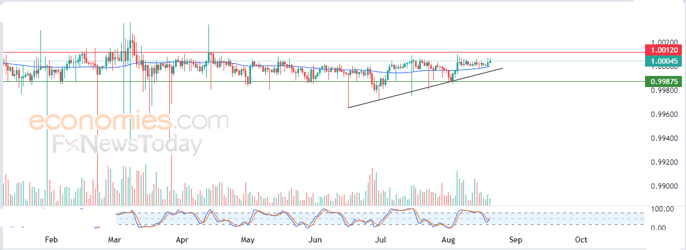Click the 0.99200 price axis value
Viewport: 686px width, 250px height.
click(x=664, y=162)
